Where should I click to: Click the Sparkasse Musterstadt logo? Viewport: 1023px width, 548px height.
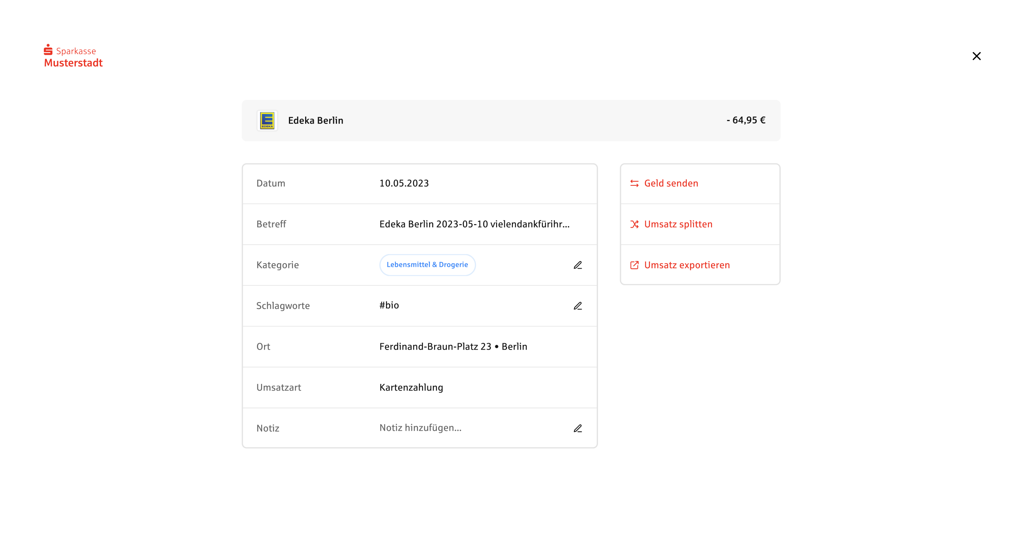(73, 56)
